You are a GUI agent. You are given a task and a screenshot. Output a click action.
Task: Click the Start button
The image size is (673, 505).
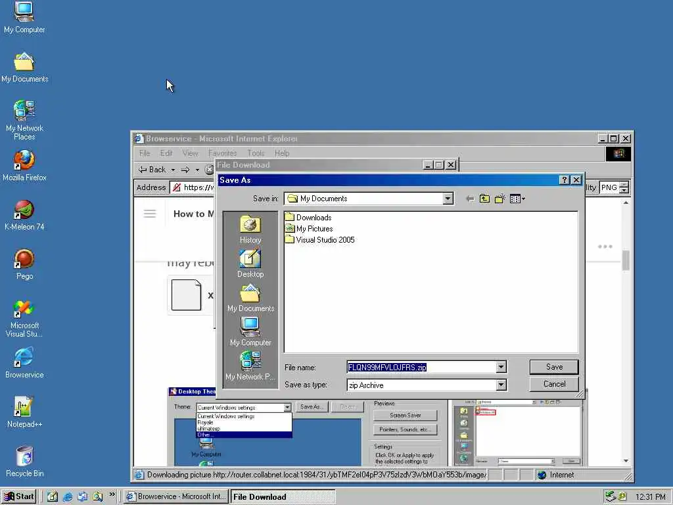point(19,496)
